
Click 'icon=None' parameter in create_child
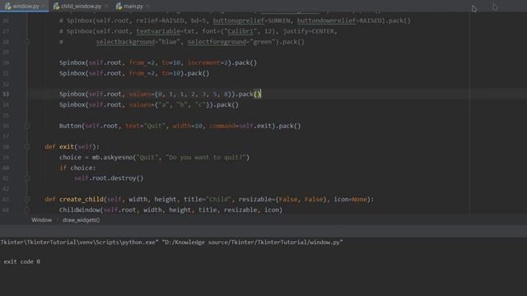coord(350,199)
